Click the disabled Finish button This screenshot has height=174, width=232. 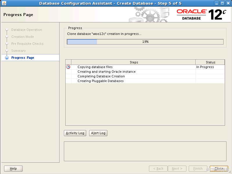click(x=198, y=168)
